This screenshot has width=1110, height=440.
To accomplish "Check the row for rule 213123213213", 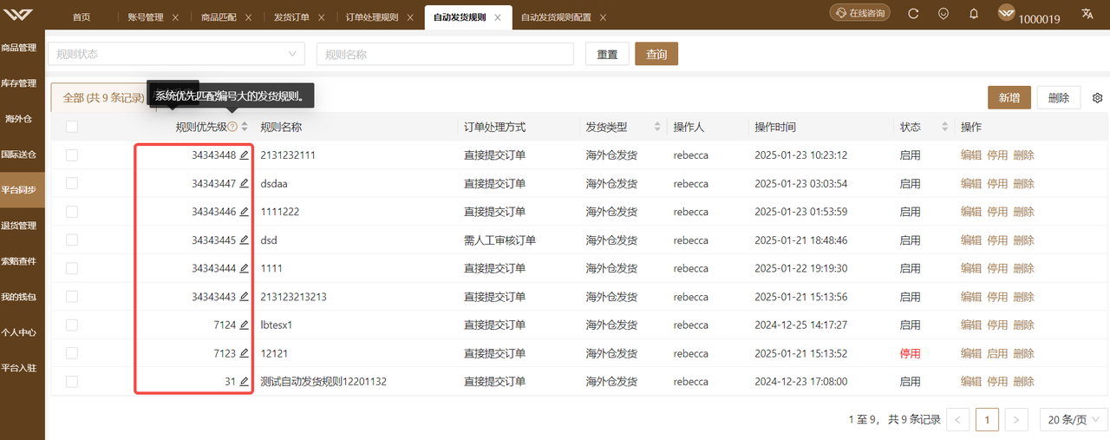I will click(72, 297).
